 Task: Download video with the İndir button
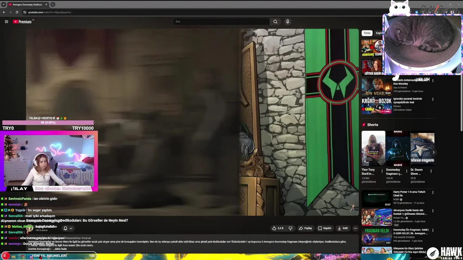click(343, 228)
